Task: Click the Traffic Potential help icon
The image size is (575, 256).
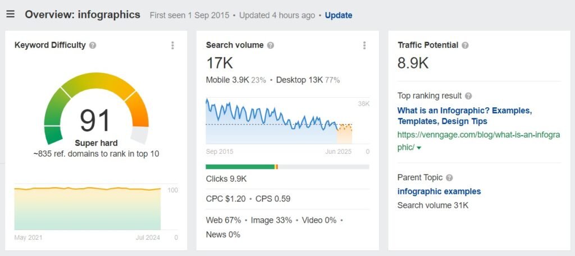Action: (466, 45)
